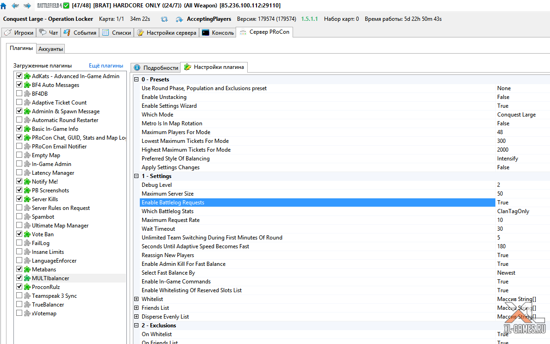The image size is (550, 344).
Task: Click the Spambot plugin icon
Action: coord(27,216)
